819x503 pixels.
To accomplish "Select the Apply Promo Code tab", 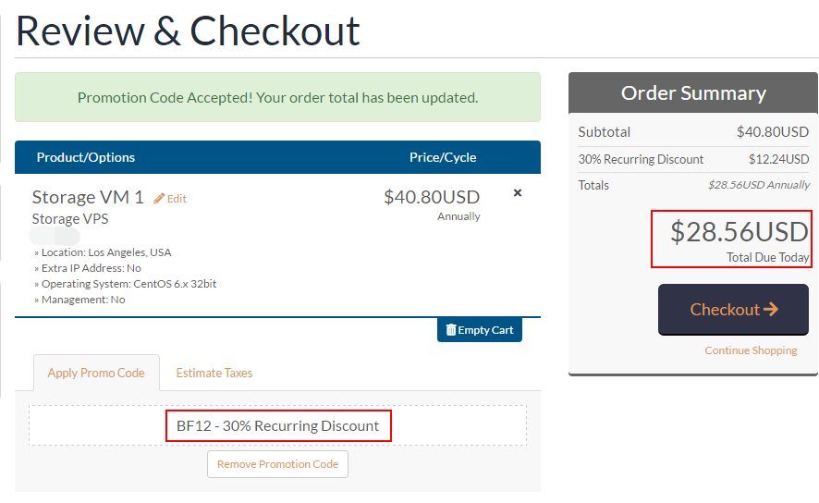I will click(96, 373).
